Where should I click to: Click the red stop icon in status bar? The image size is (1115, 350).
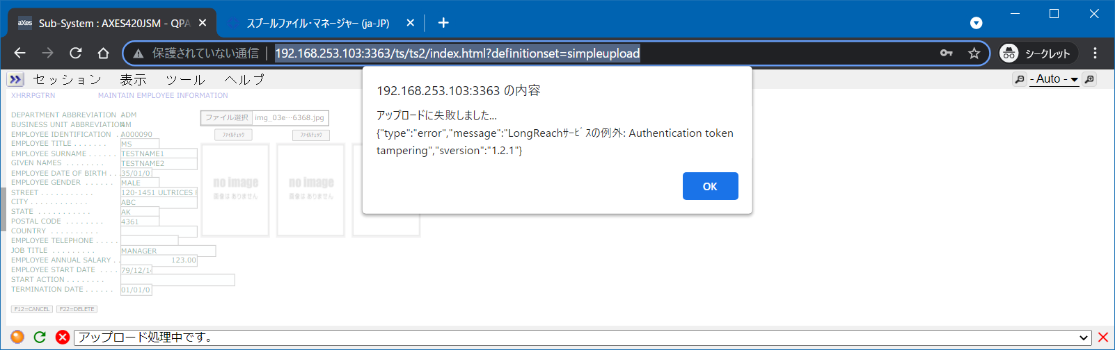63,337
